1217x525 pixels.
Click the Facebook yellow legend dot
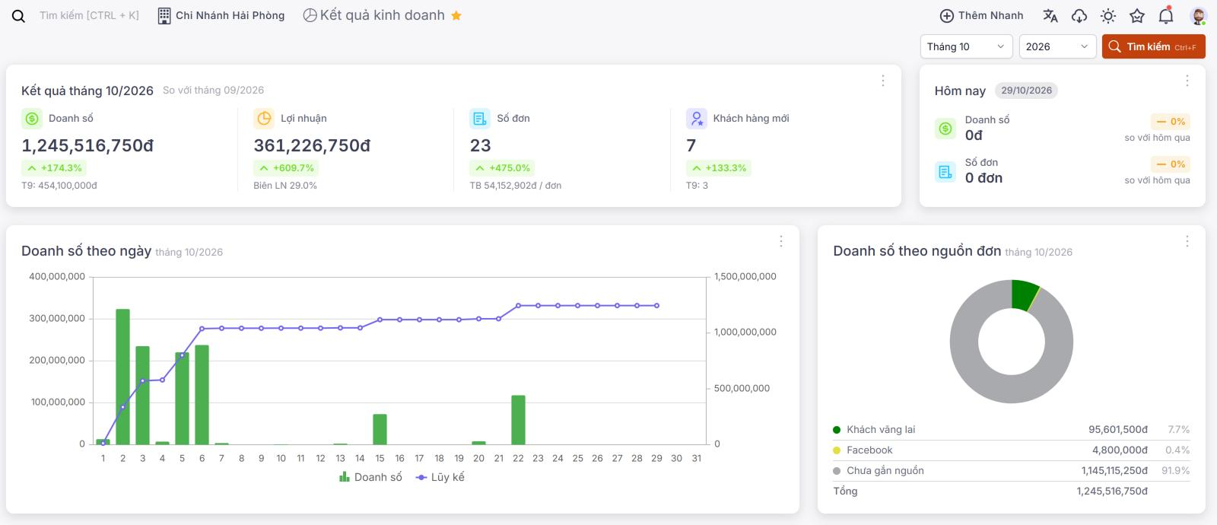(837, 450)
